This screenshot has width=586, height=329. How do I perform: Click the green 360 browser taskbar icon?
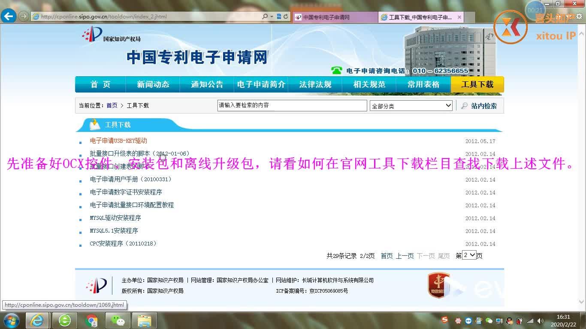coord(65,320)
